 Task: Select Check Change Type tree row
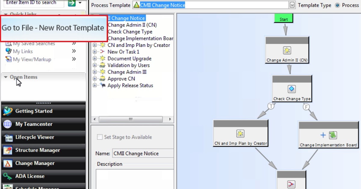(x=130, y=32)
